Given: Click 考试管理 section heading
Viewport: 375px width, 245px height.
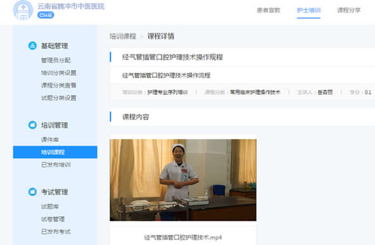Looking at the screenshot, I should click(54, 192).
